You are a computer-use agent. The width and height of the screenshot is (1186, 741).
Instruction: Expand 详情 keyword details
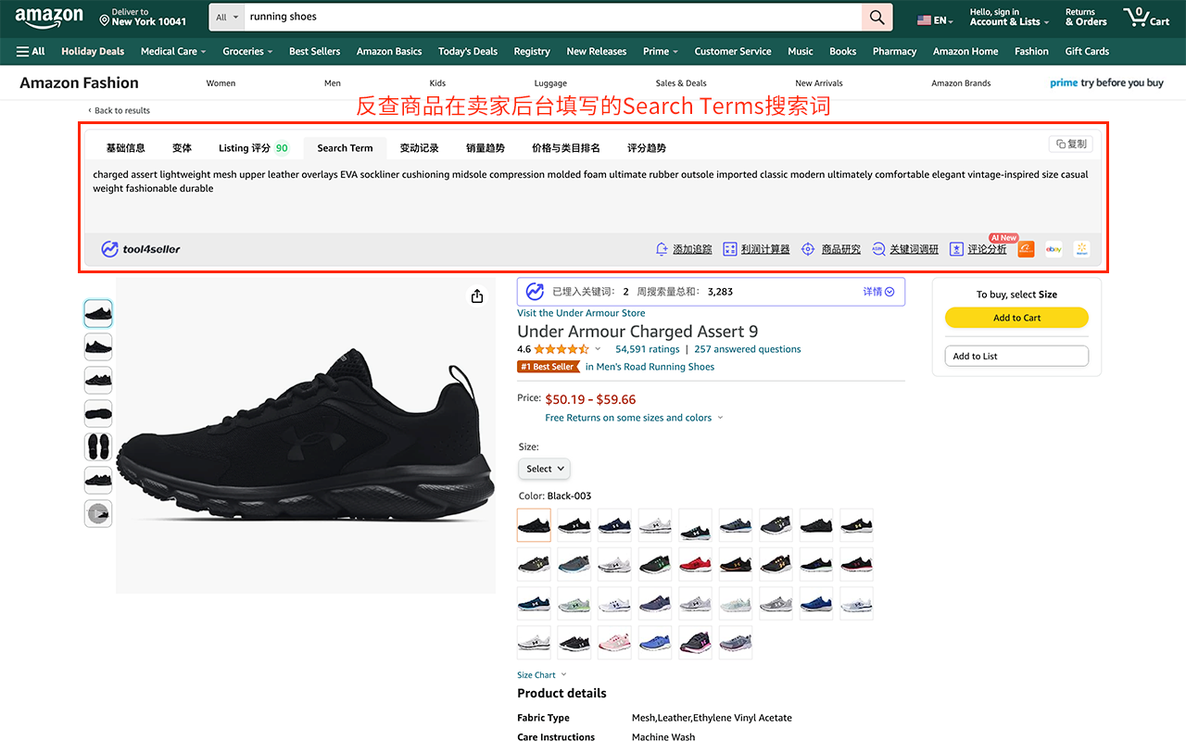[878, 292]
